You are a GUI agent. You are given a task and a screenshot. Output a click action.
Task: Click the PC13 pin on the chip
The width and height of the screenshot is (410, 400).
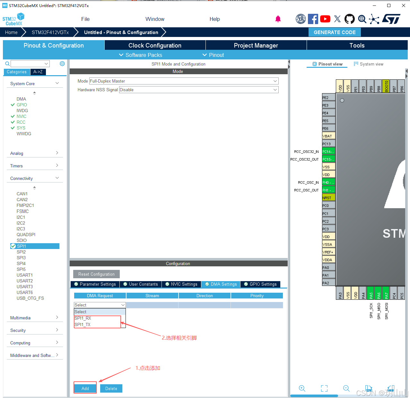click(329, 144)
